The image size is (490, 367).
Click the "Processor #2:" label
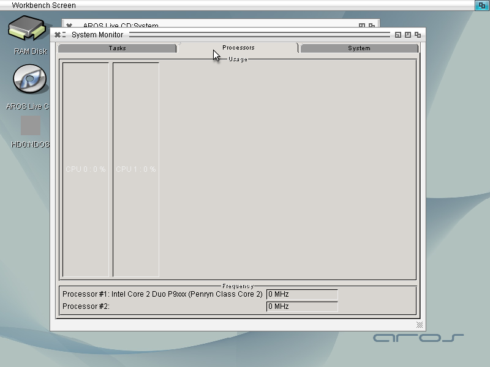coord(86,306)
